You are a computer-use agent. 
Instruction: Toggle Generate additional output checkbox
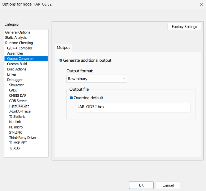[x=61, y=60]
